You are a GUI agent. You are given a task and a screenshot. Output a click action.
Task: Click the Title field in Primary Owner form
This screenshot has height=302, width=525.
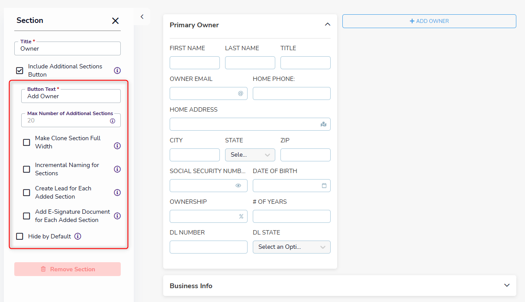[306, 63]
